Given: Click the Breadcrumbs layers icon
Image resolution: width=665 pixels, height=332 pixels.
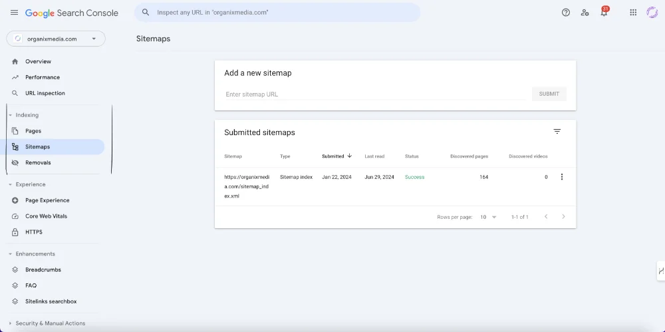Looking at the screenshot, I should 15,269.
